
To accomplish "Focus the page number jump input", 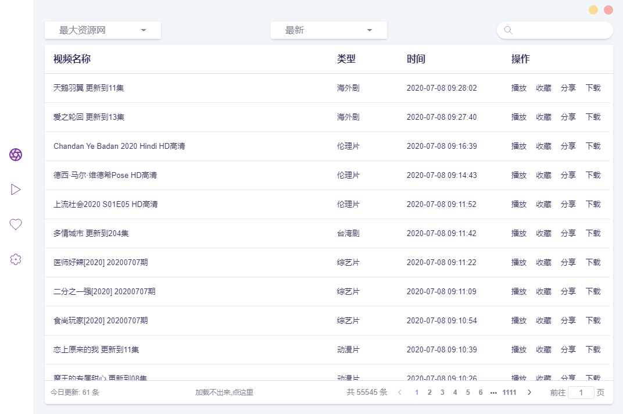I will 581,392.
